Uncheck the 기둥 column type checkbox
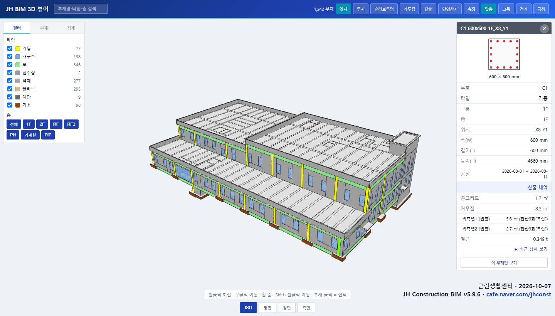Image resolution: width=555 pixels, height=316 pixels. pyautogui.click(x=10, y=49)
